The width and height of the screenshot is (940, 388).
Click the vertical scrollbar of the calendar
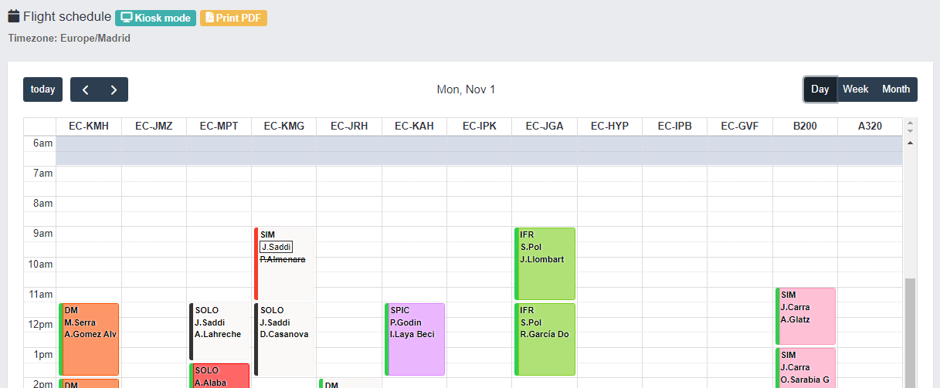coord(909,332)
